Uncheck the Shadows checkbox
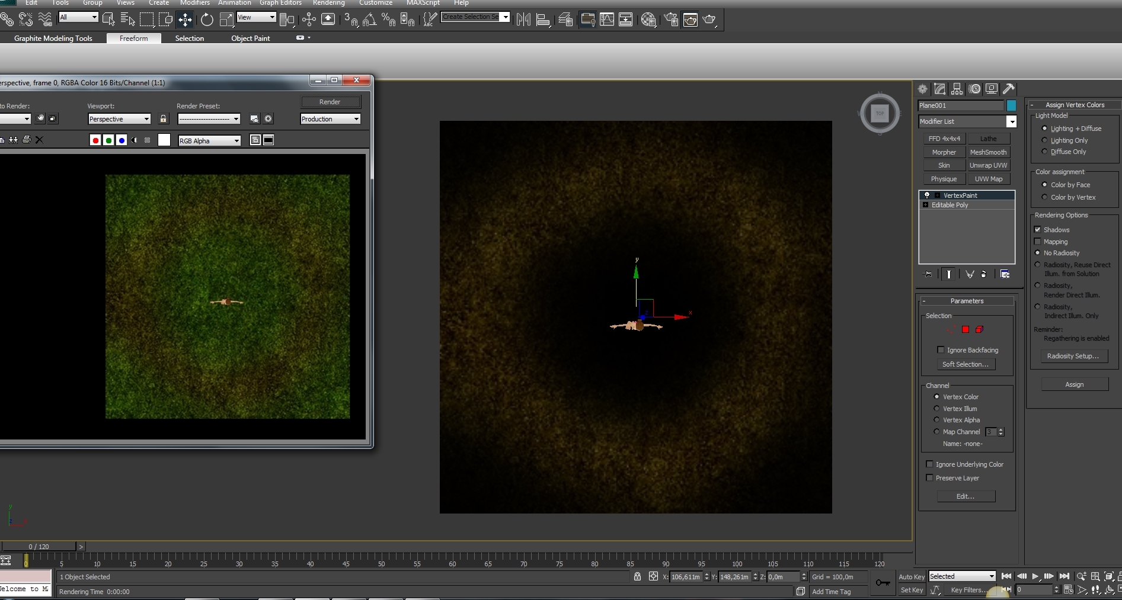Screen dimensions: 1122x600 pos(1037,229)
